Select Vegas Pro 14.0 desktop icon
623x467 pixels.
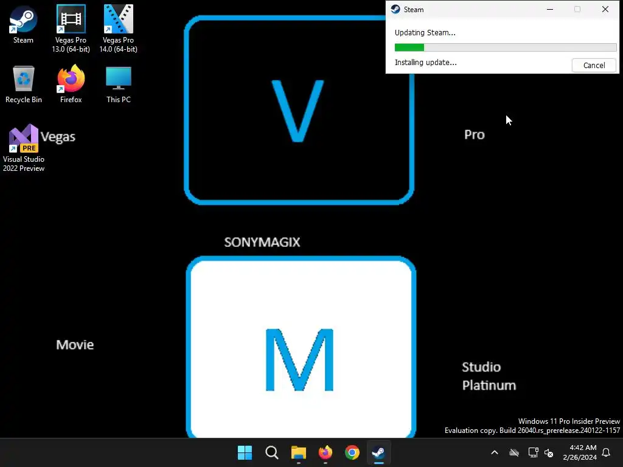(x=119, y=29)
